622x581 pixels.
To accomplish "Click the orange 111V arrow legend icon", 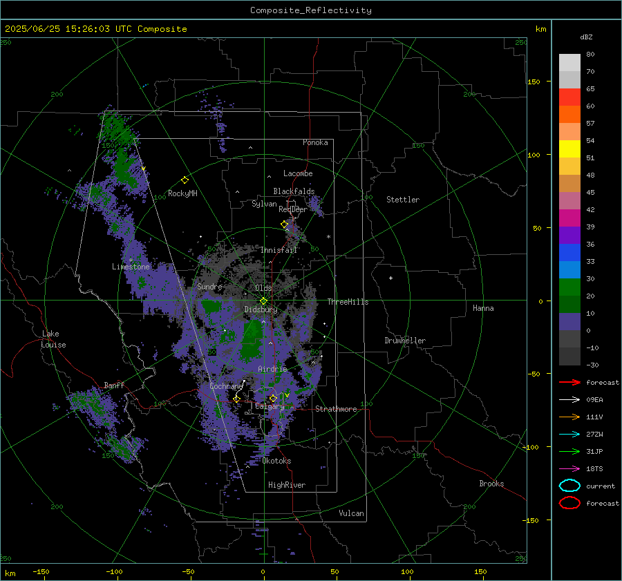I will (569, 417).
